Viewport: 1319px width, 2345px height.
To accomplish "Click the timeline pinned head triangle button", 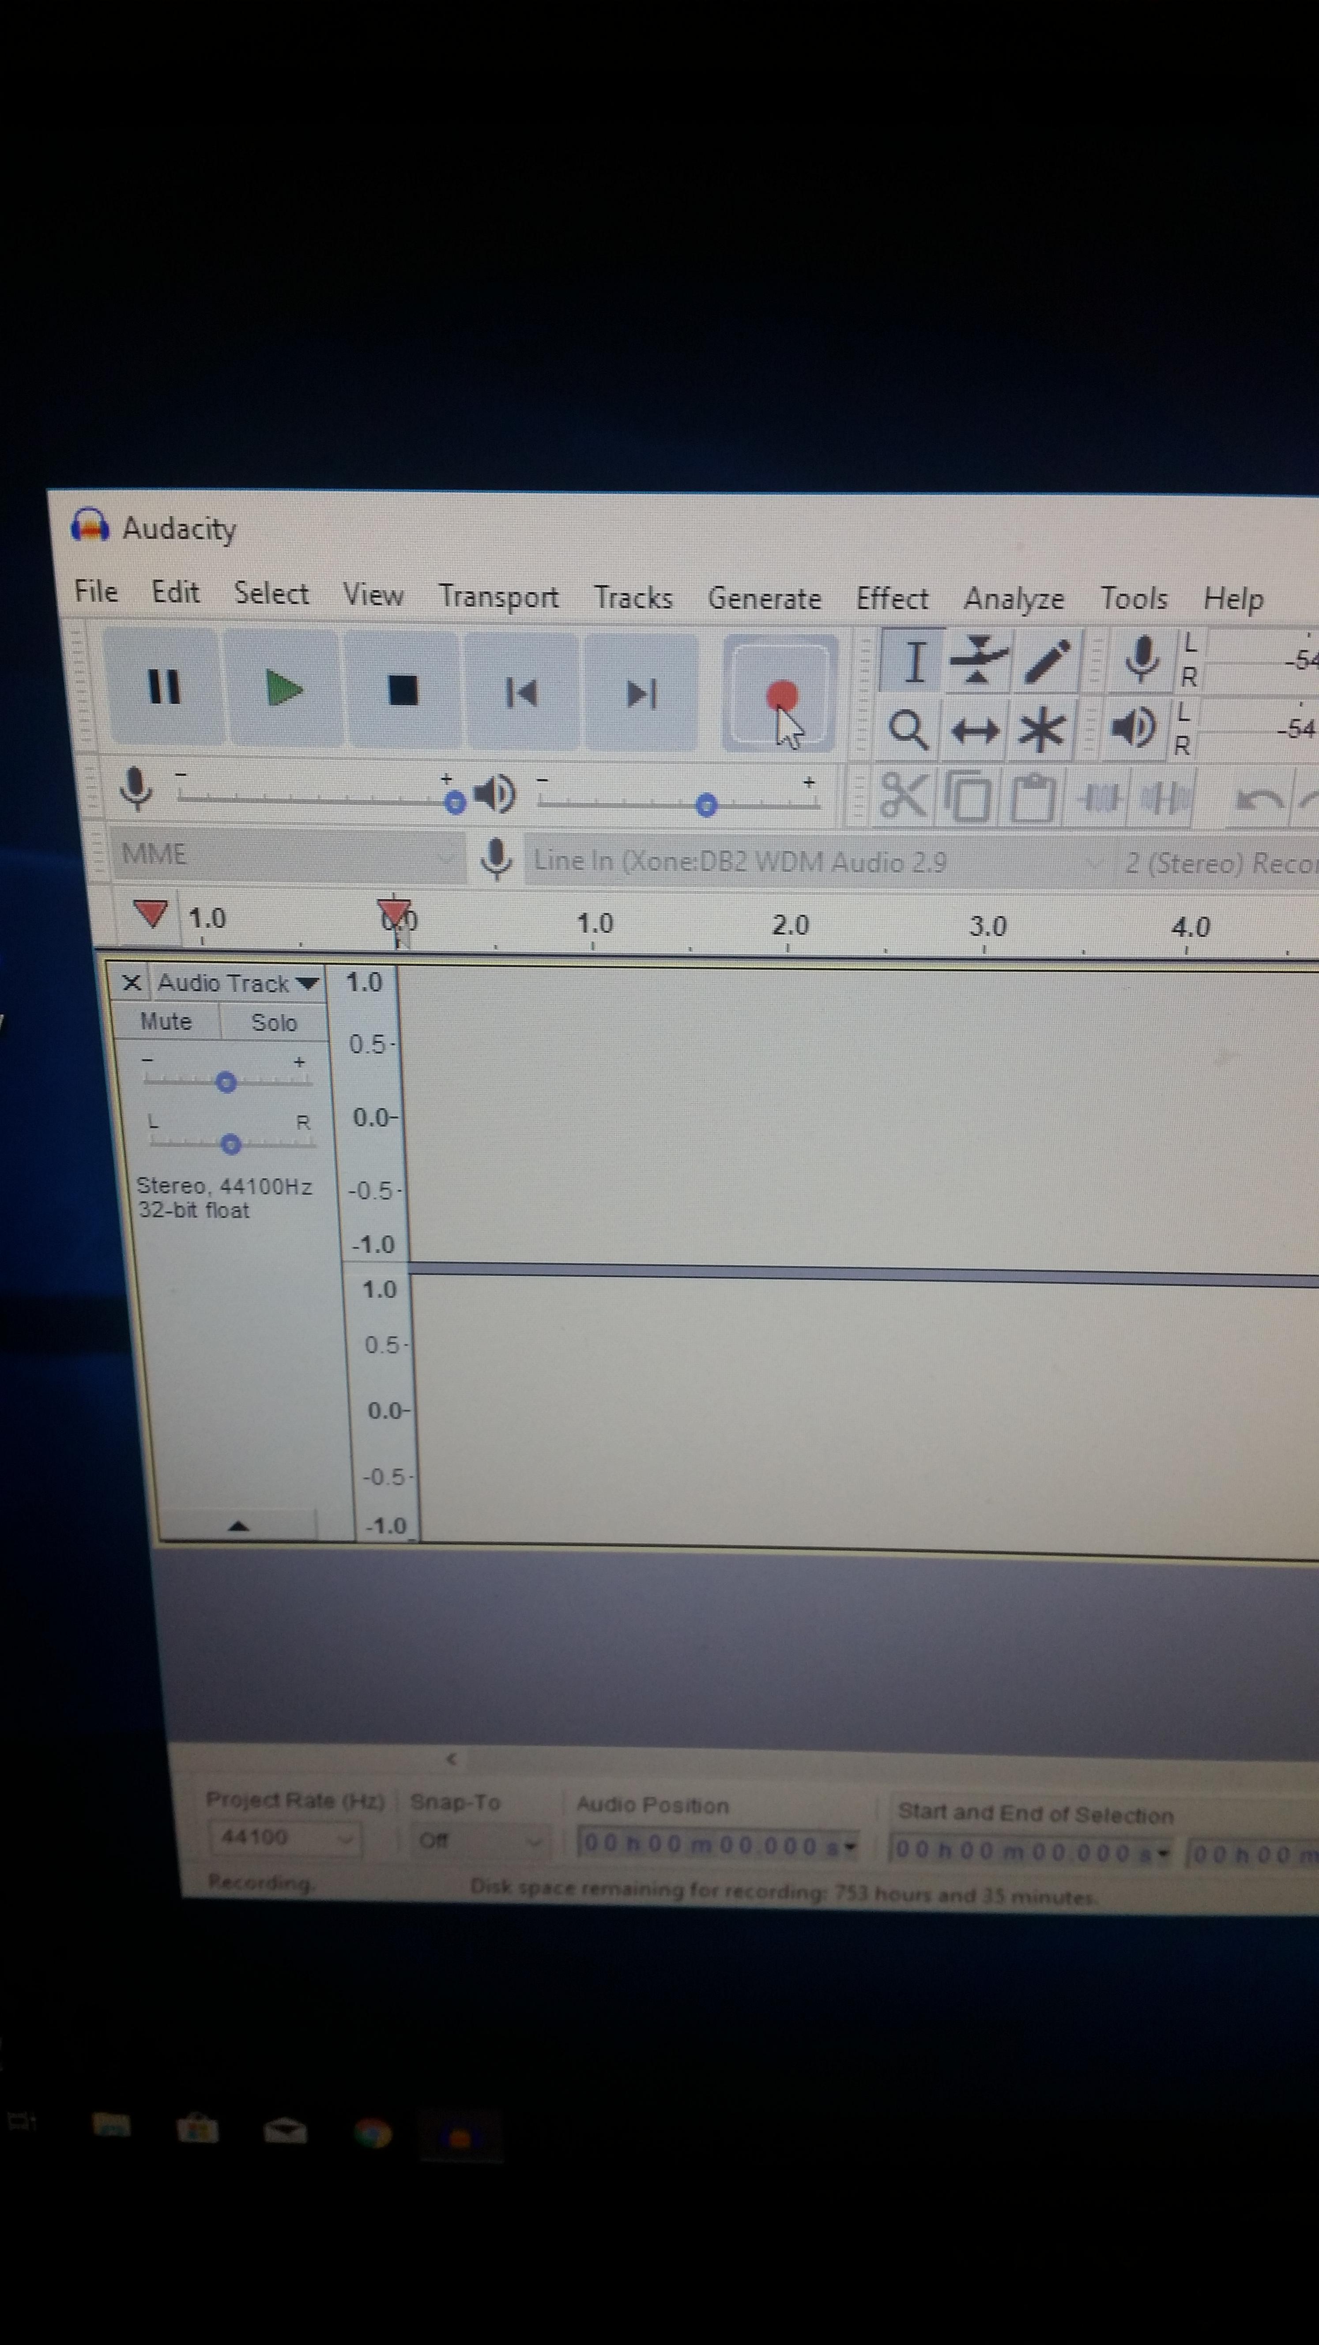I will (x=150, y=913).
